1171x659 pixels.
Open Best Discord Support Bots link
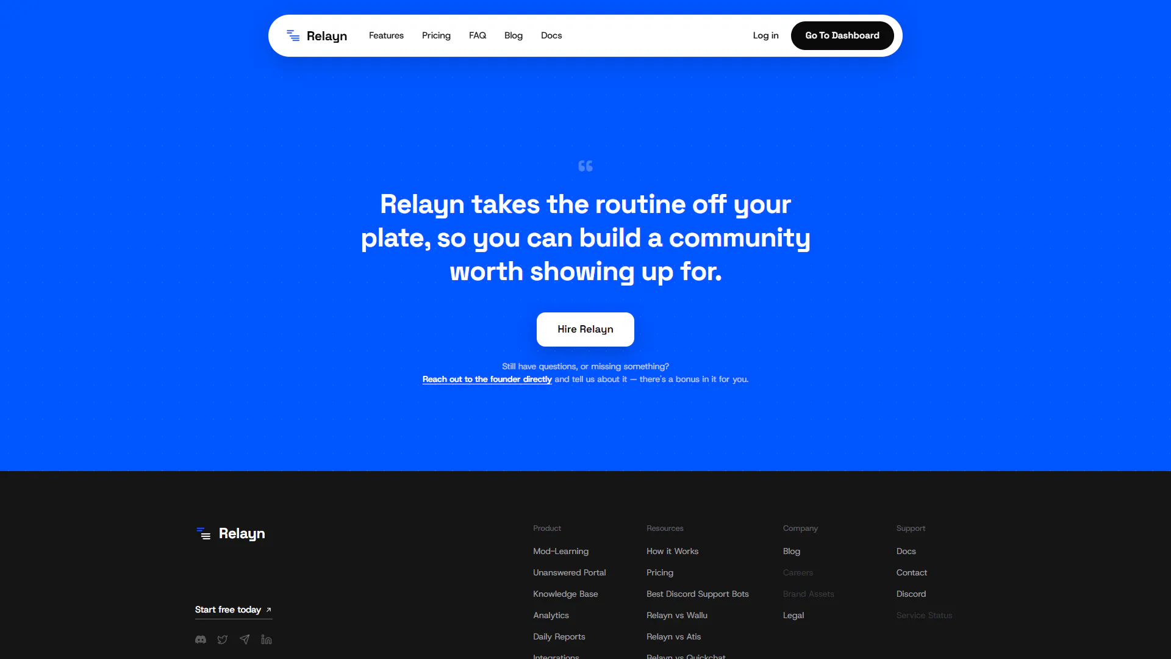697,594
